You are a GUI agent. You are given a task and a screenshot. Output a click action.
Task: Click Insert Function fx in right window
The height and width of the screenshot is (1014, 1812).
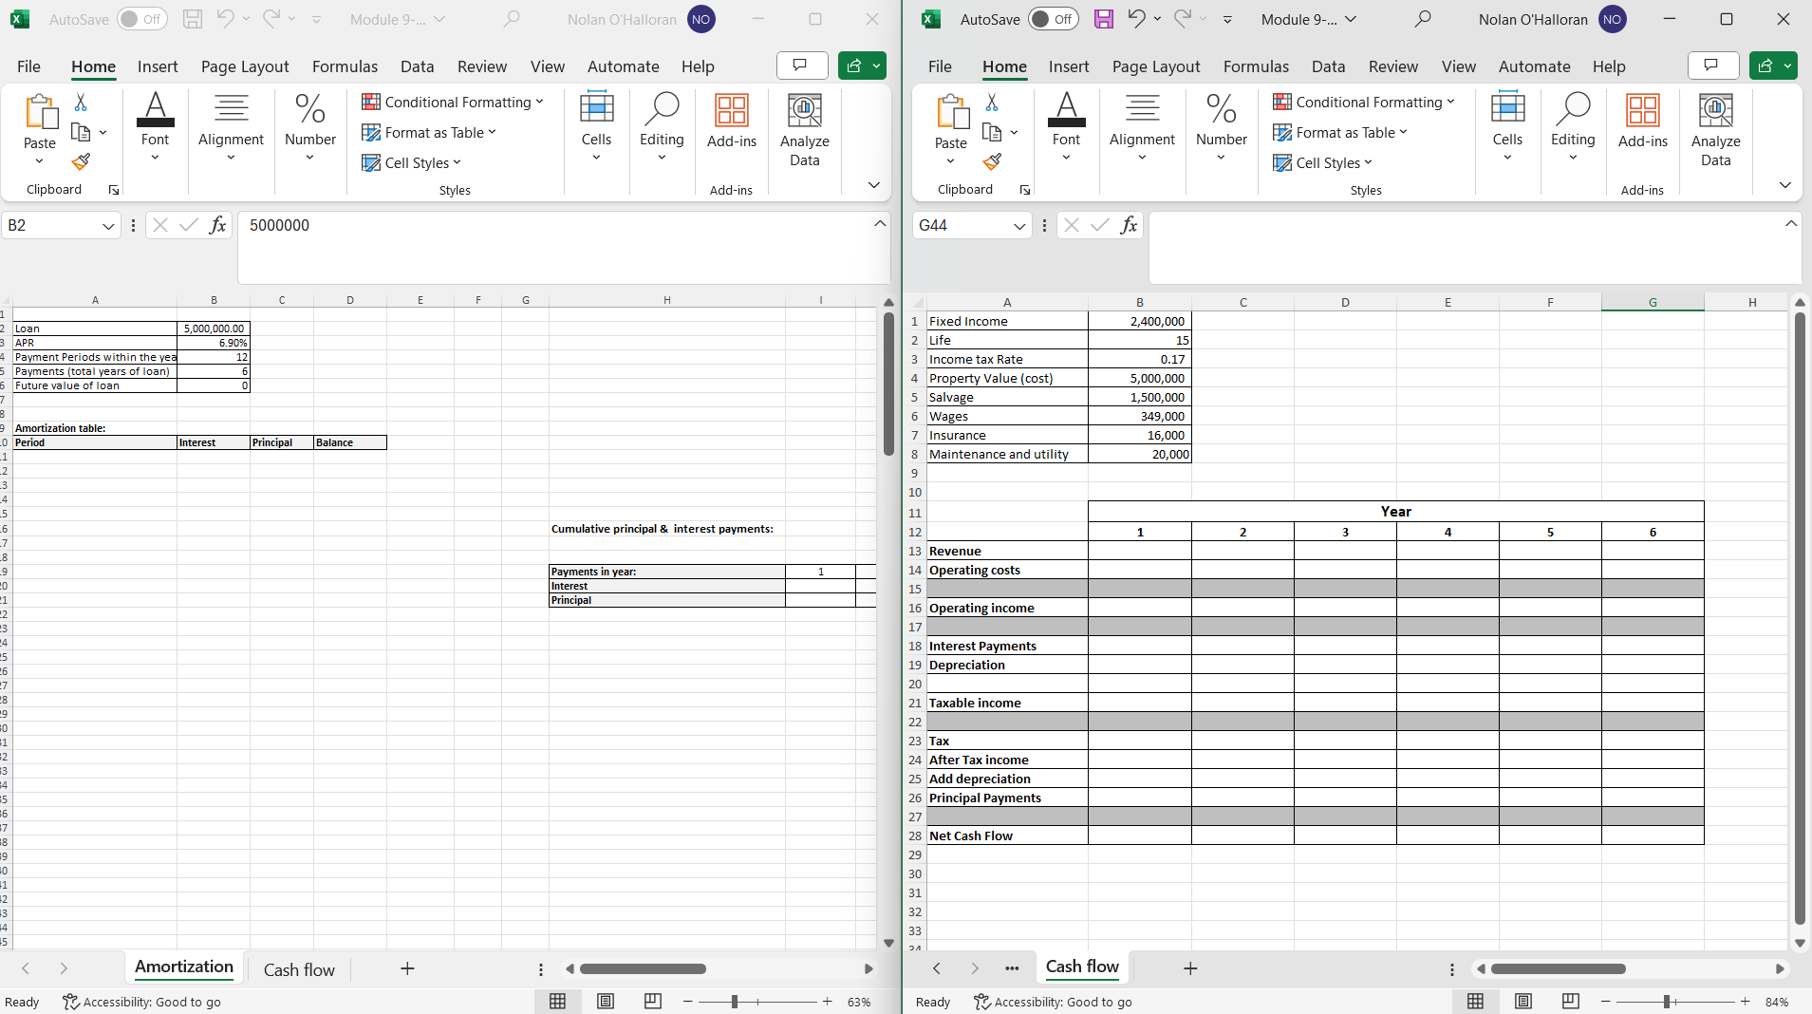(1129, 225)
